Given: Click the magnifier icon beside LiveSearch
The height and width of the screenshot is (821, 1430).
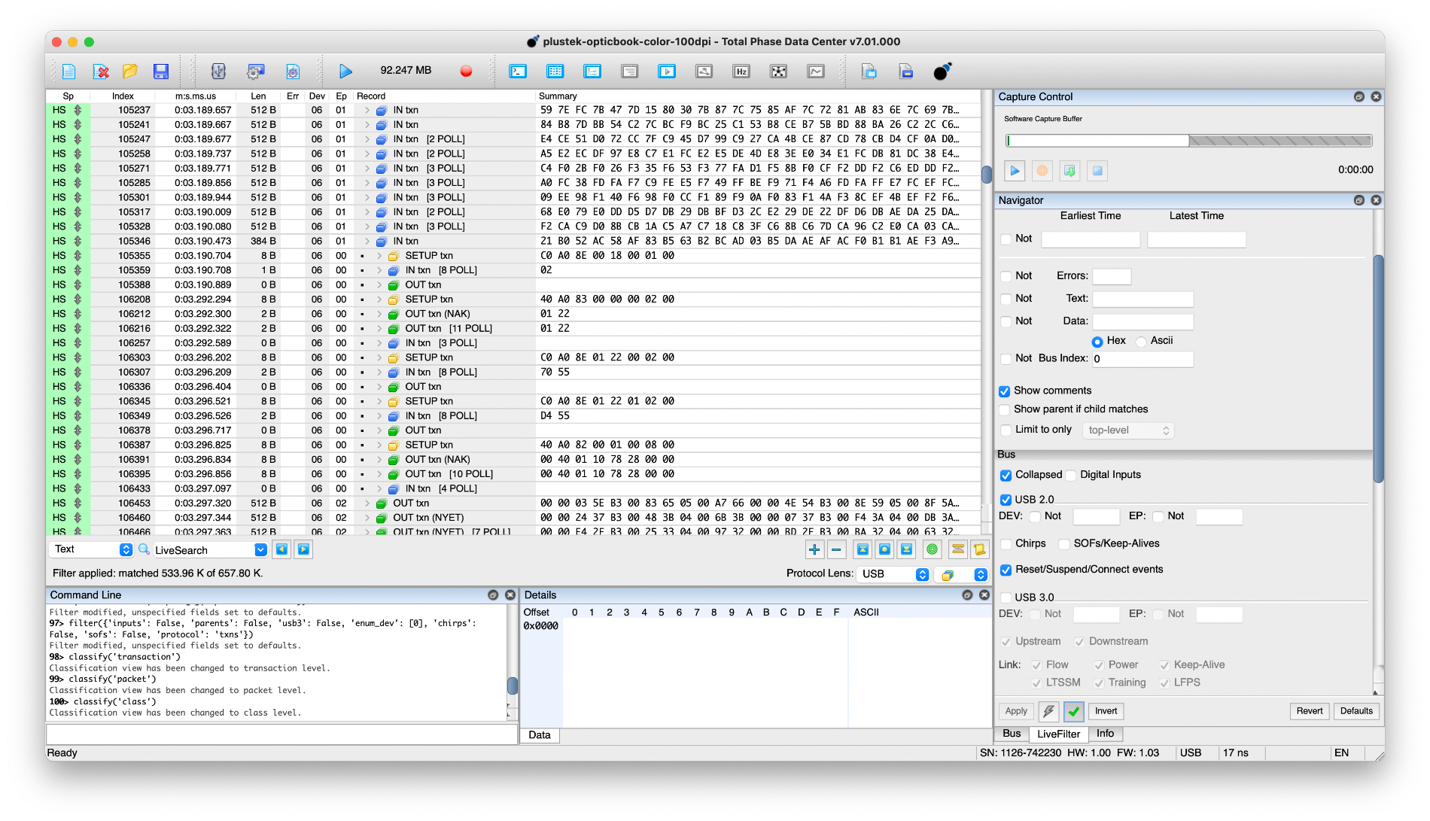Looking at the screenshot, I should point(144,549).
